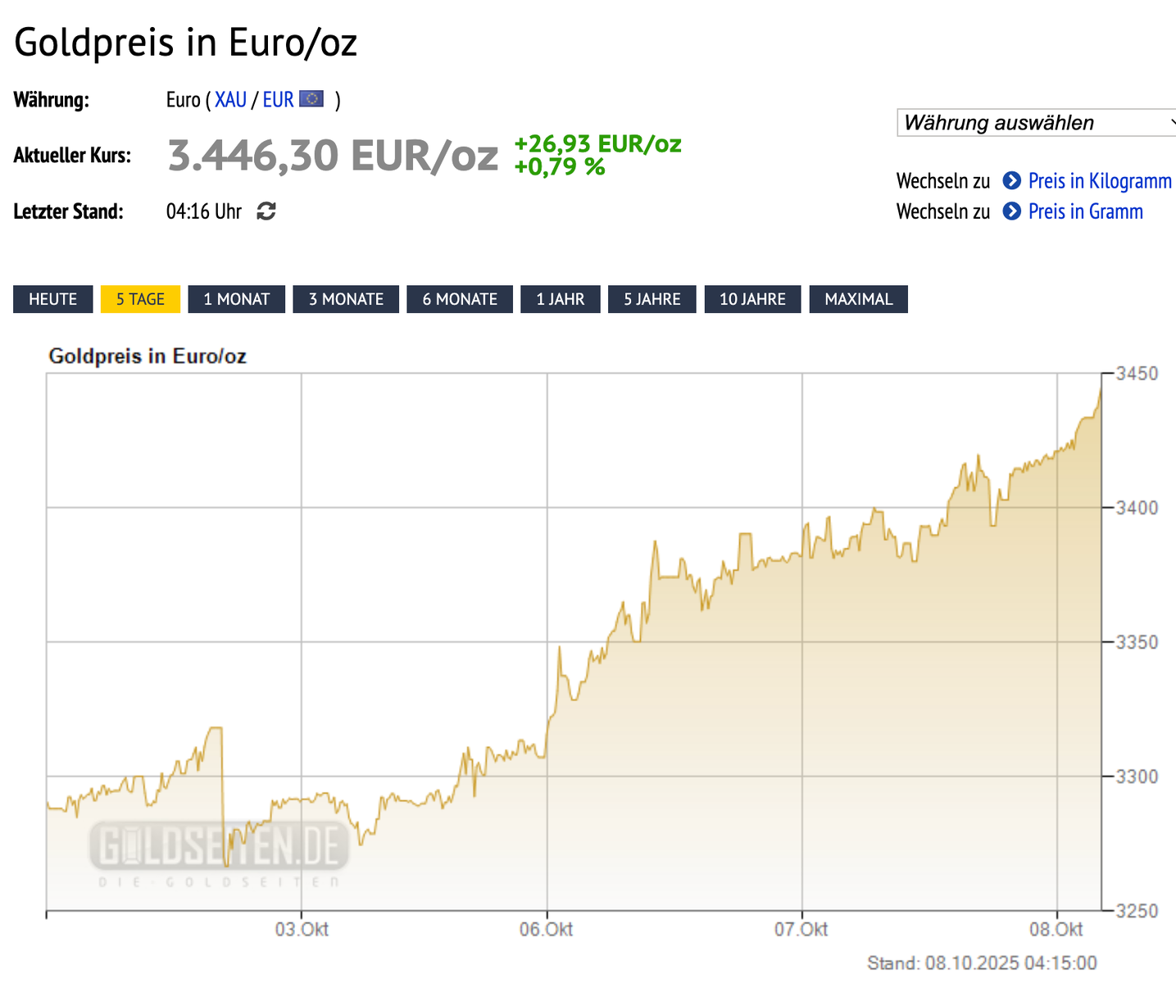Click the 06.Okt date marker on chart axis
The width and height of the screenshot is (1176, 983).
coord(547,929)
